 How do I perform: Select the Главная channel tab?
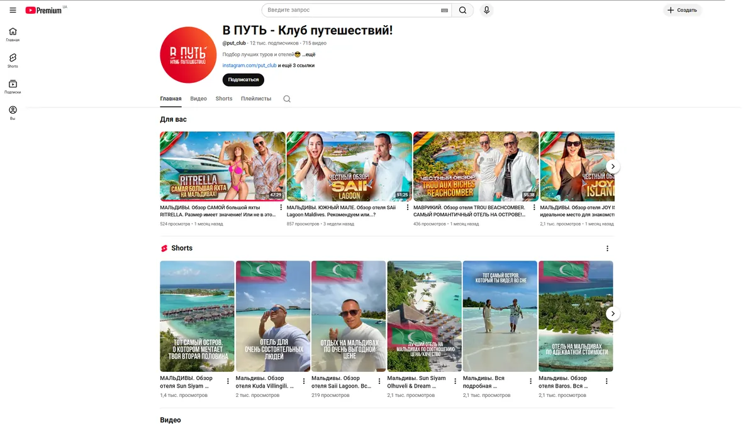tap(171, 99)
